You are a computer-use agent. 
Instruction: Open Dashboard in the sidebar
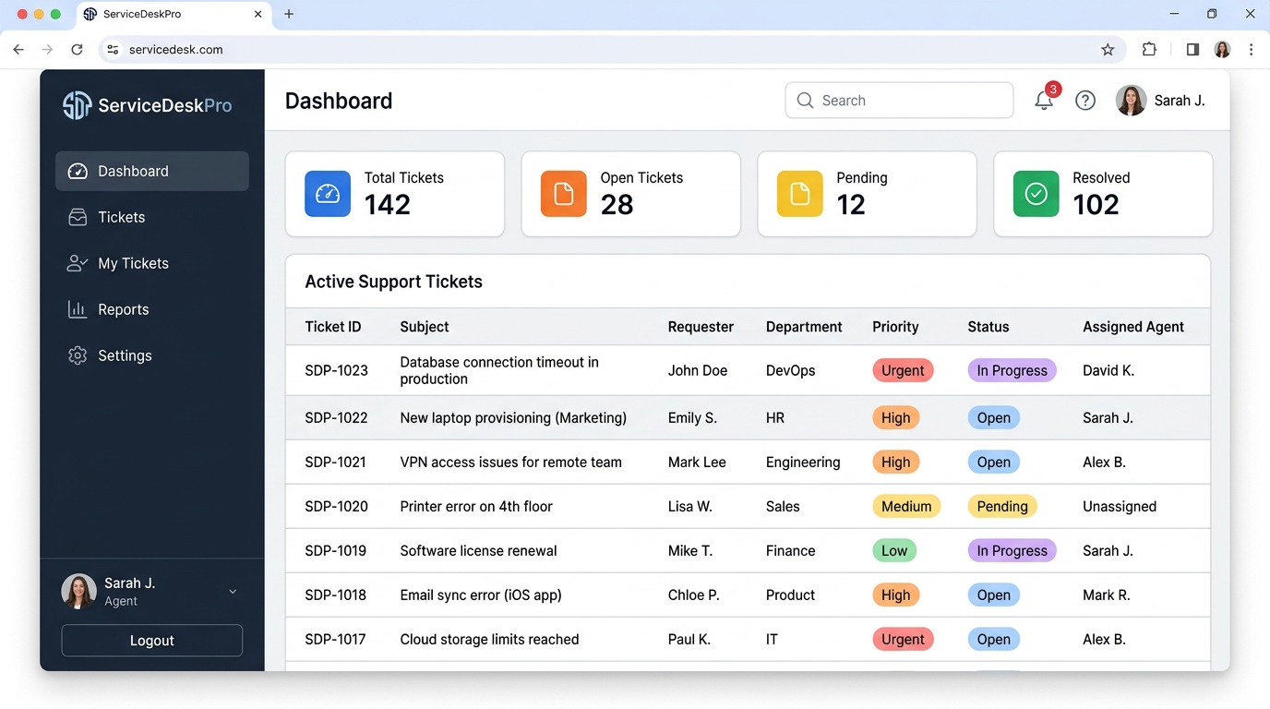[x=152, y=171]
